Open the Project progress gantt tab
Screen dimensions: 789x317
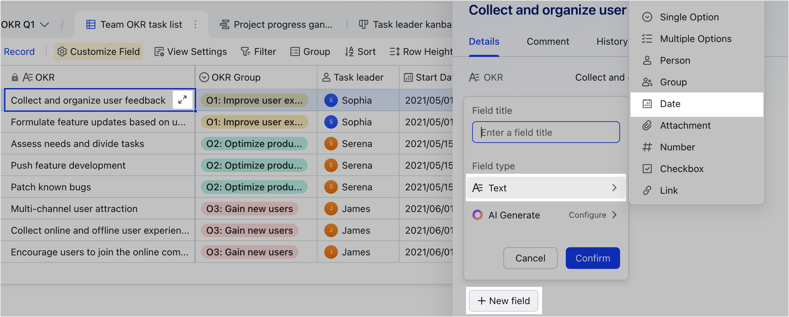point(276,24)
